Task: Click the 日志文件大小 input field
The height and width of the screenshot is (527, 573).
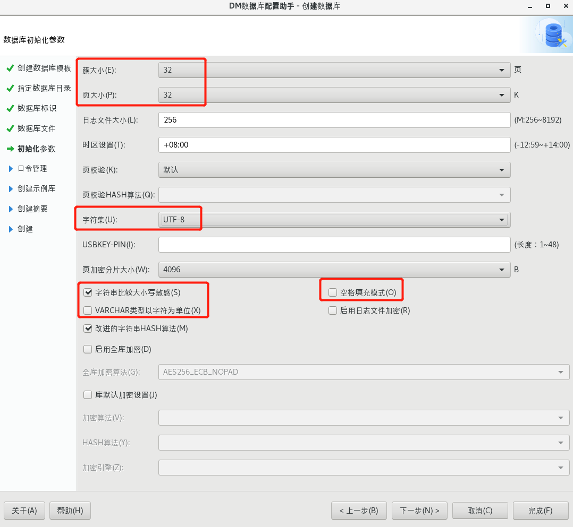Action: pos(334,120)
